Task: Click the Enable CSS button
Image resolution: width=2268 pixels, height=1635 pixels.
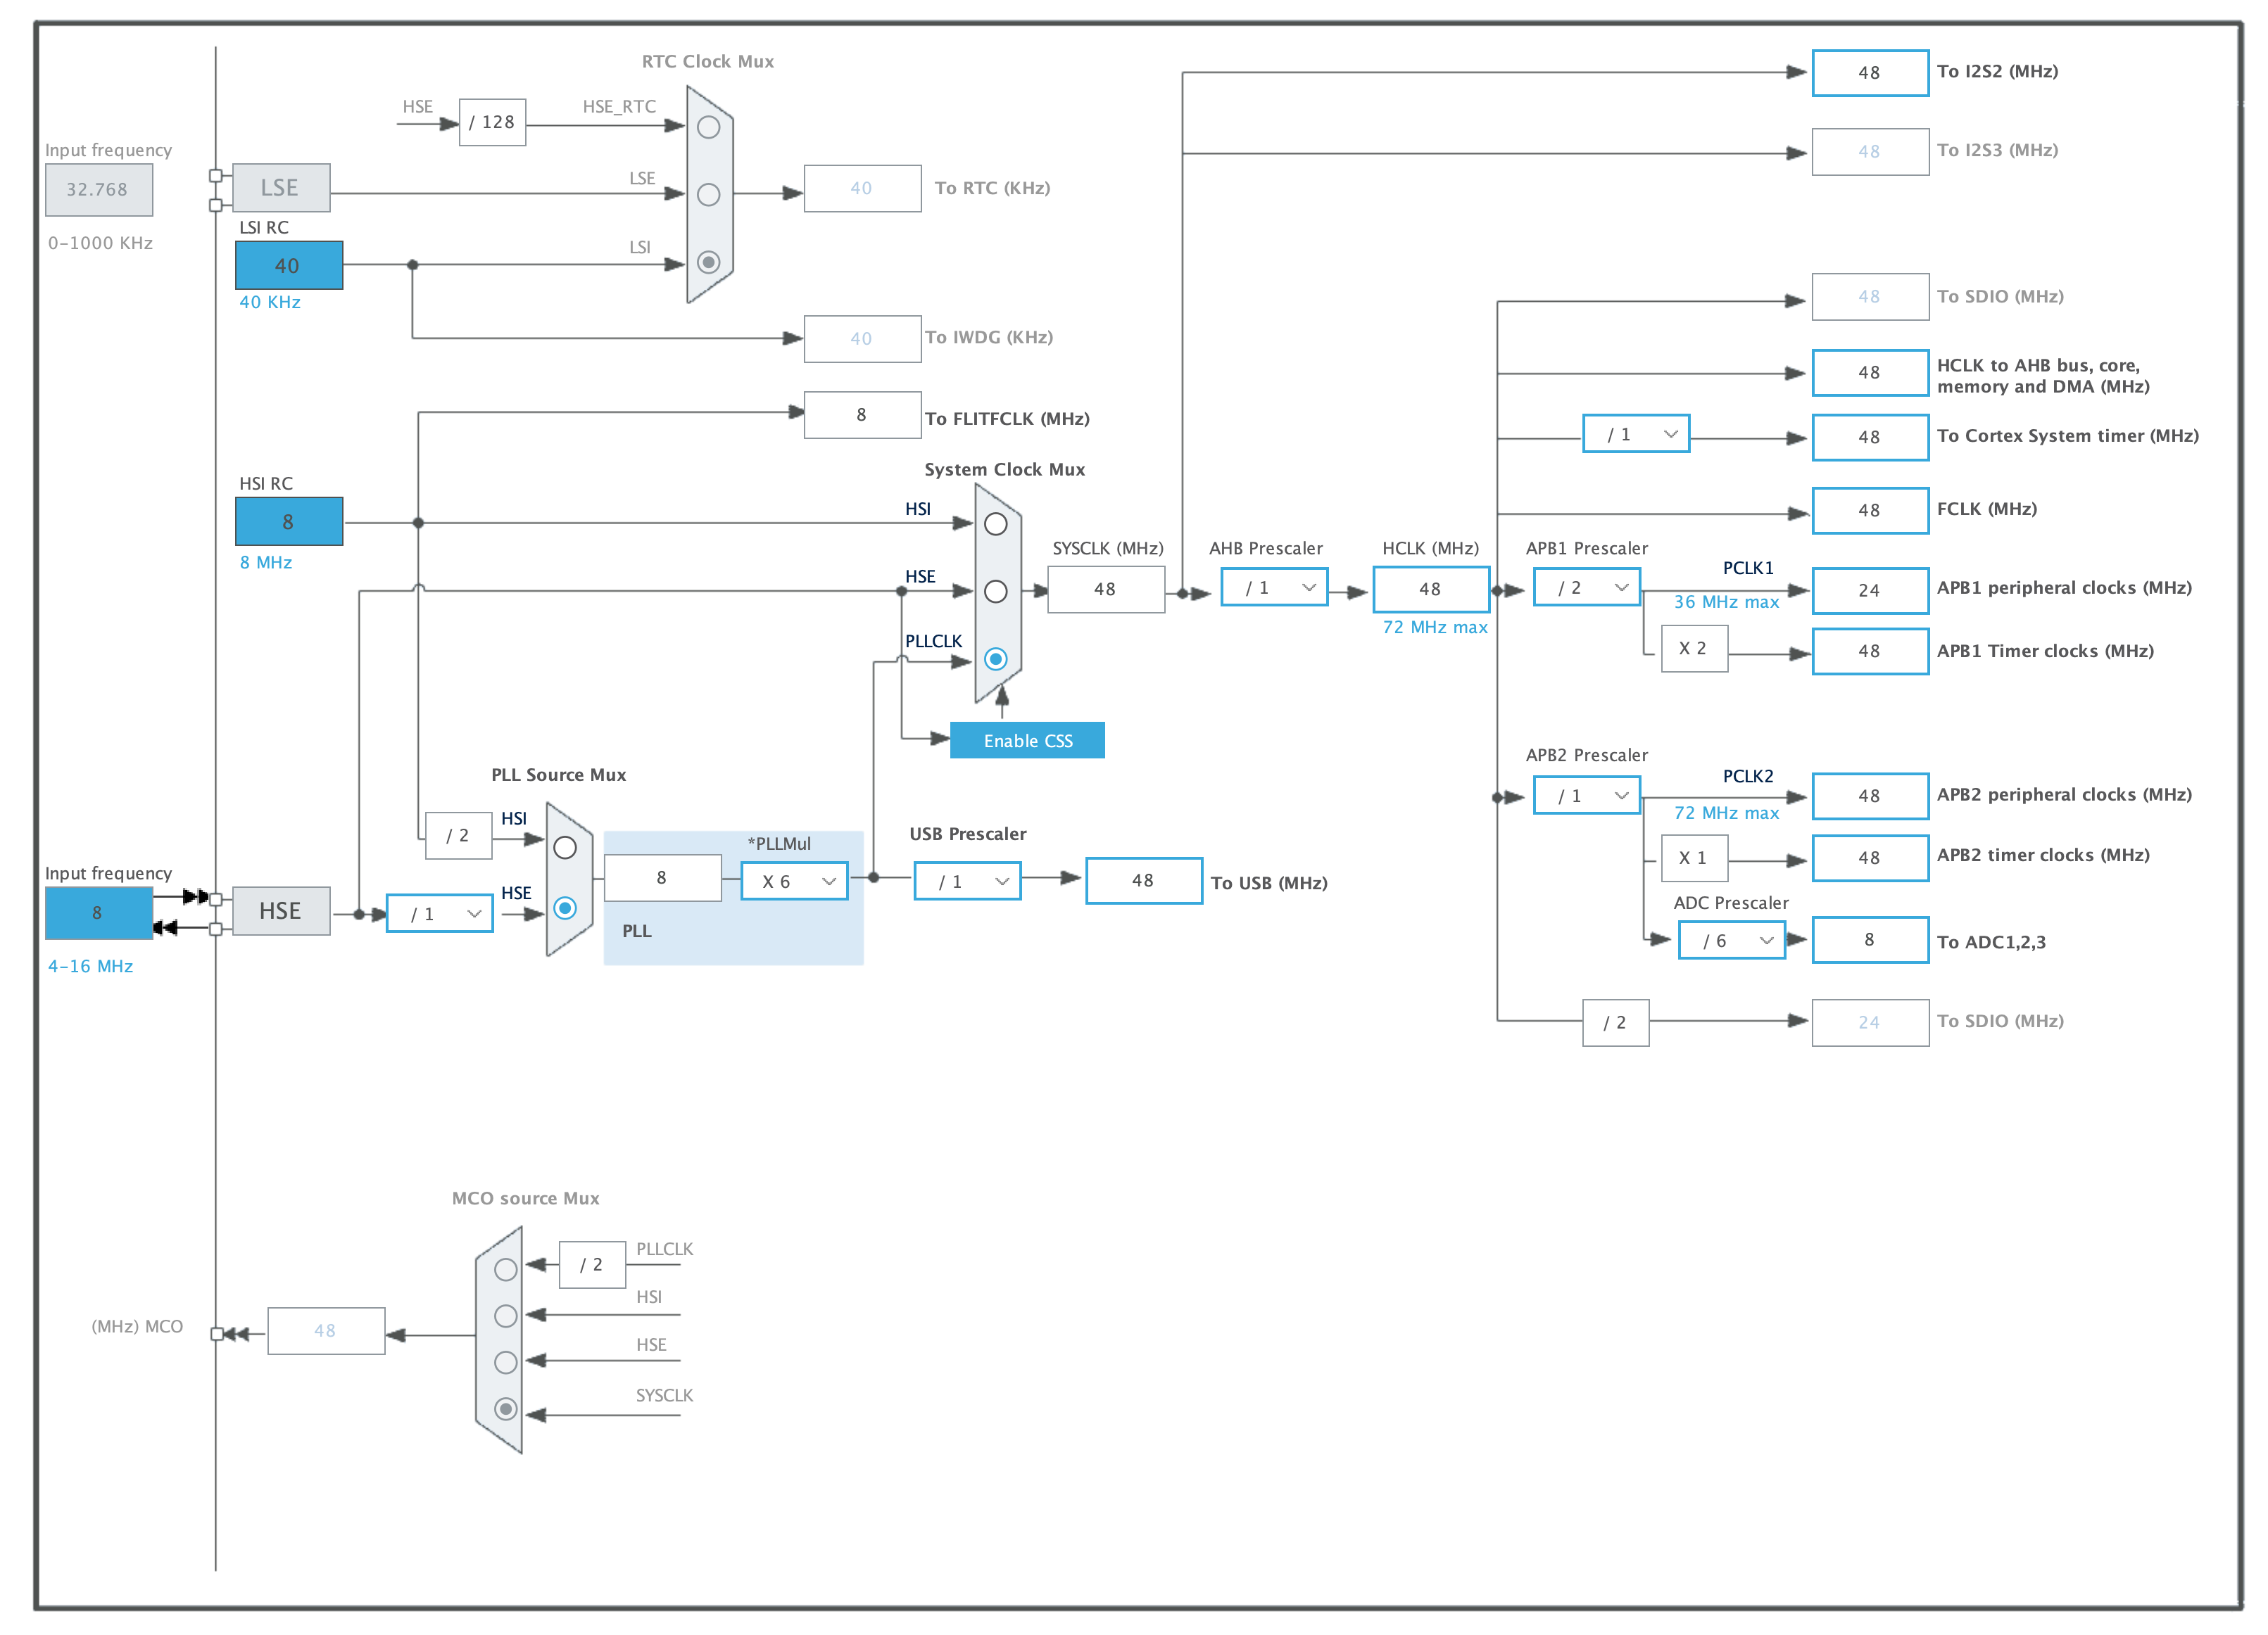Action: pos(1027,741)
